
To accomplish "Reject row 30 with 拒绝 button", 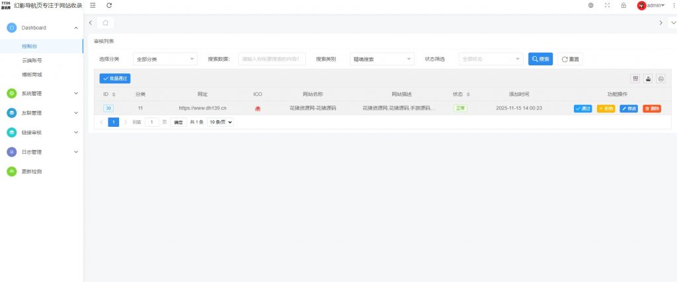I will tap(606, 109).
